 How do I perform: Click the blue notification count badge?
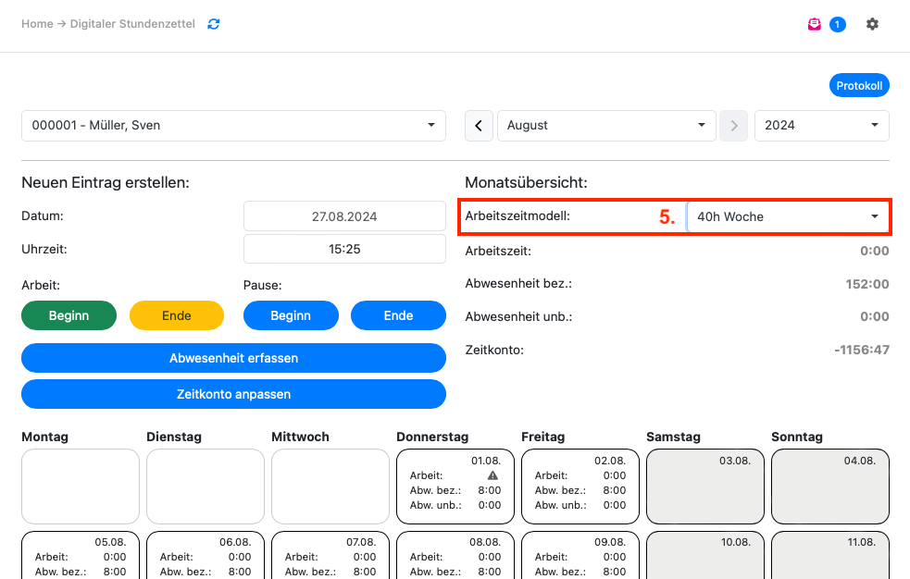click(837, 25)
